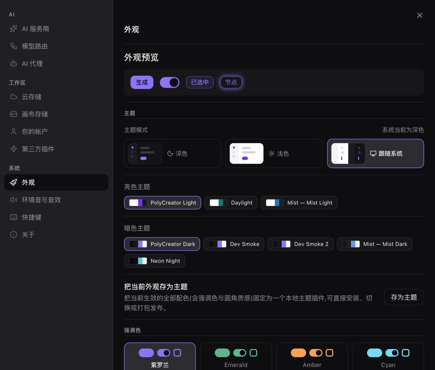435x370 pixels.
Task: Click the 节点 preview chip
Action: [x=231, y=82]
